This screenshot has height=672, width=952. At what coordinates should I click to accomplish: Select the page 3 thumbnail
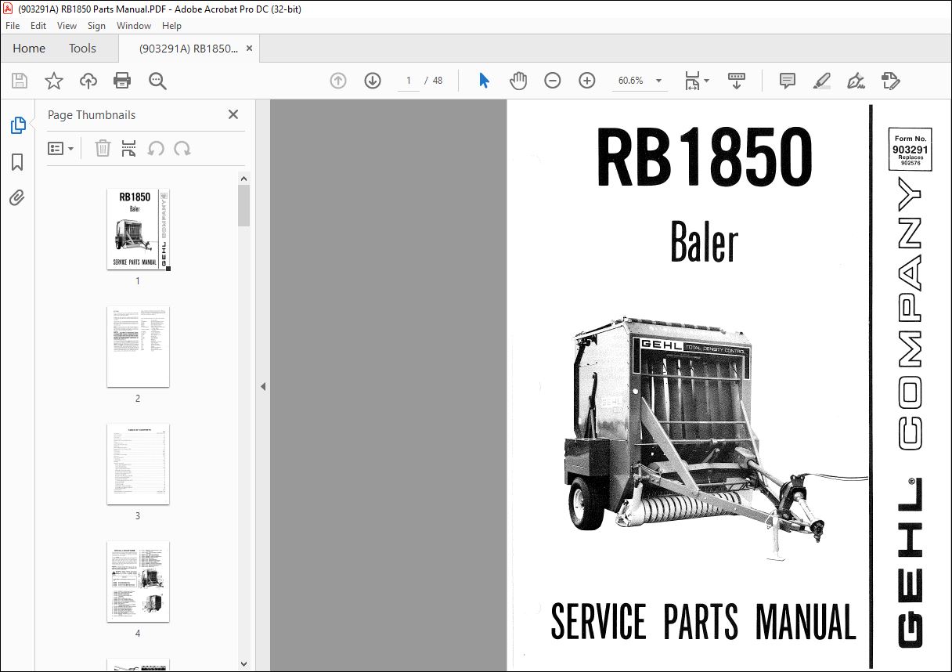click(138, 464)
